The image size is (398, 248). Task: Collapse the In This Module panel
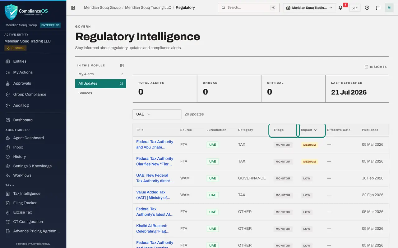point(122,65)
